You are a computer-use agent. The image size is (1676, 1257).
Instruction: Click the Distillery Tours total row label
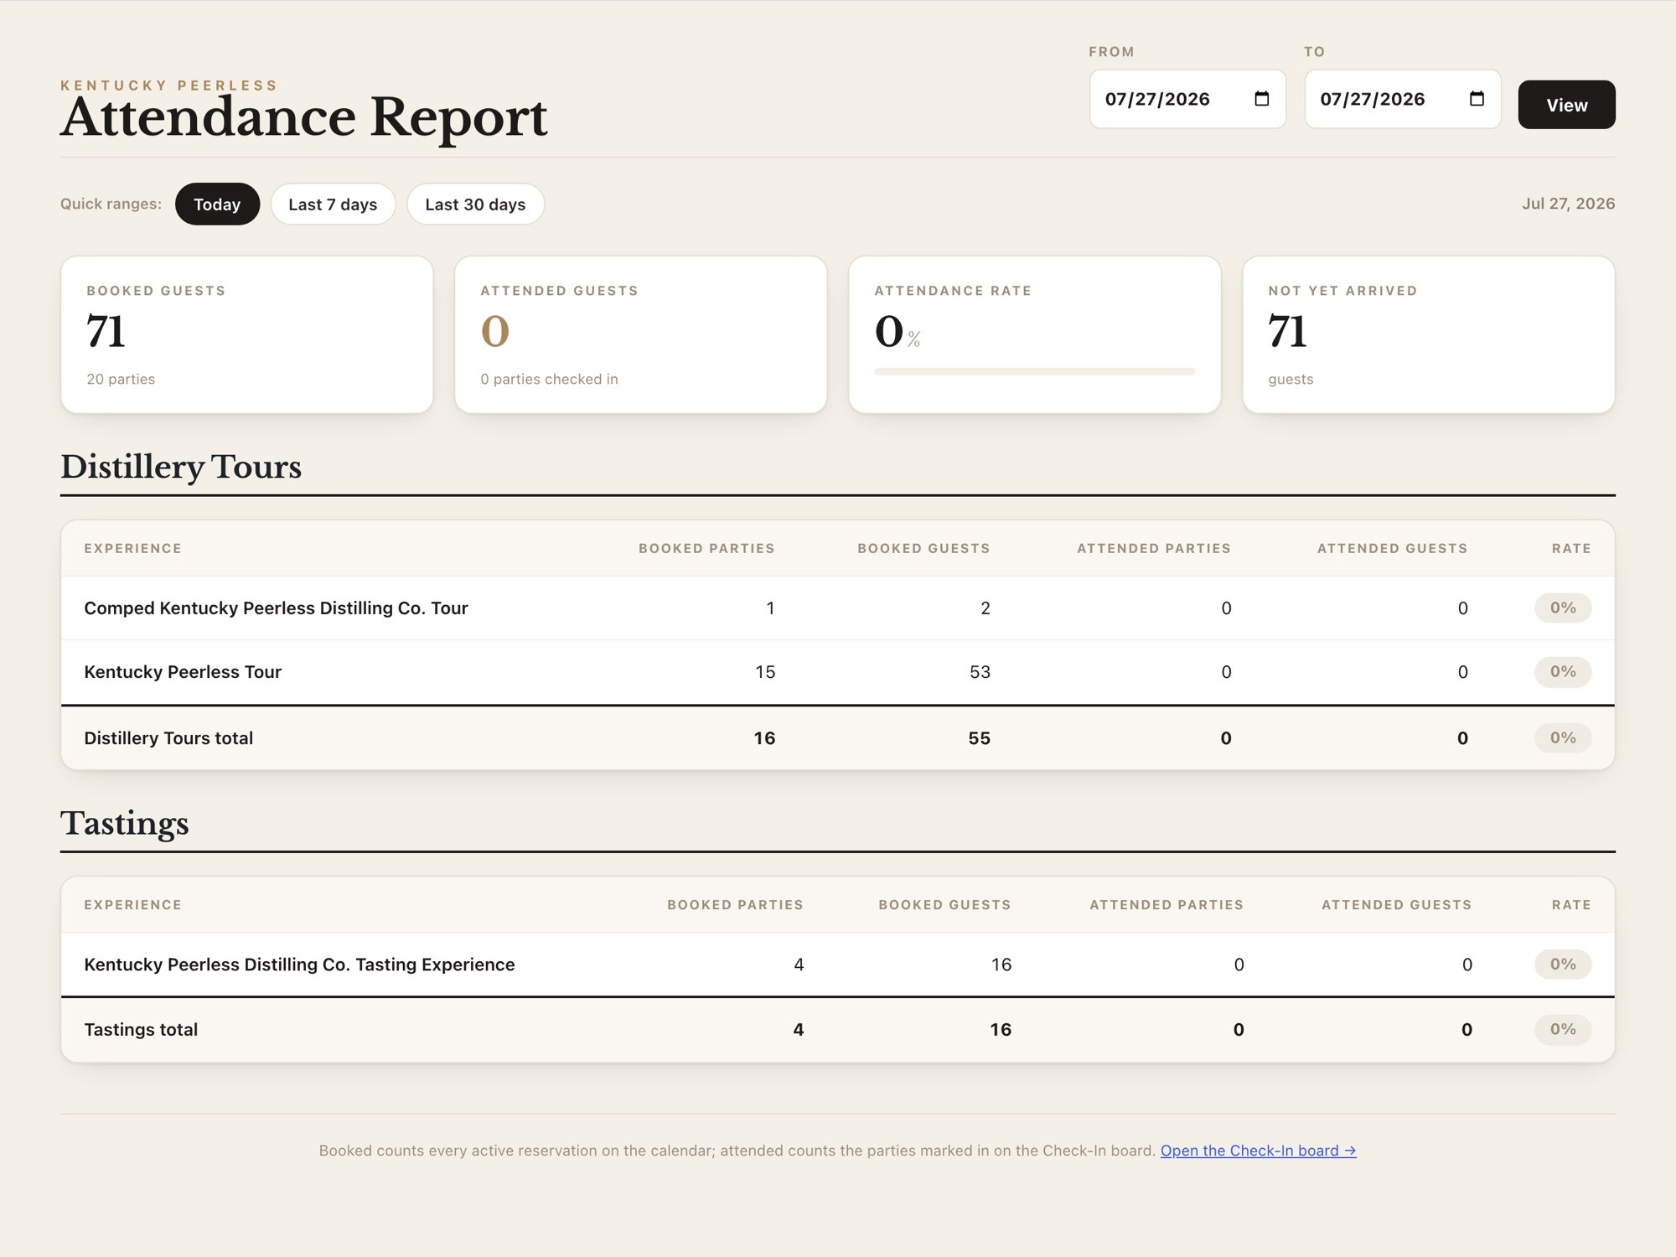click(x=168, y=737)
